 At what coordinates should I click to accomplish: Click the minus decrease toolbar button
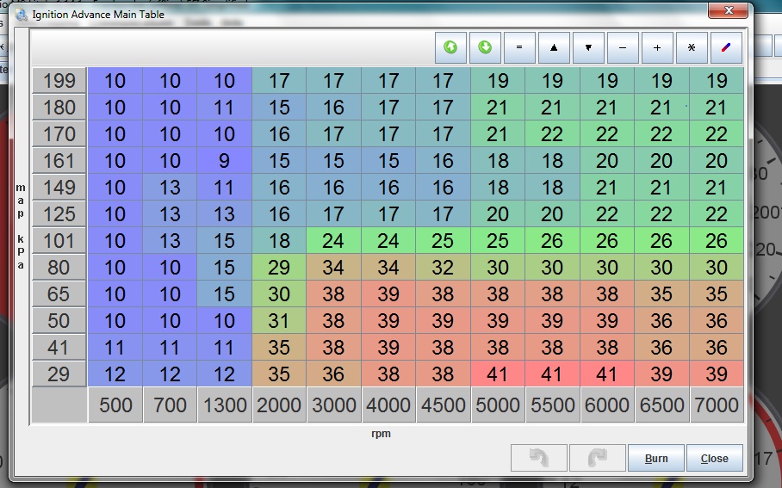623,47
